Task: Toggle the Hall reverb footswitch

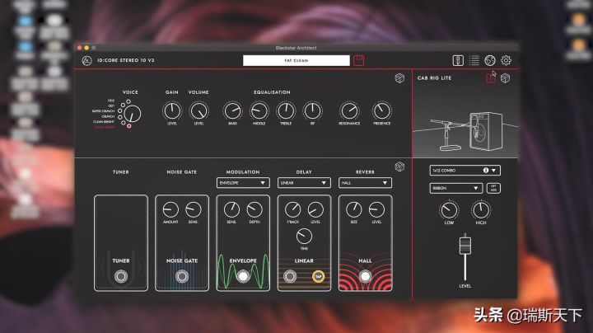Action: [365, 277]
